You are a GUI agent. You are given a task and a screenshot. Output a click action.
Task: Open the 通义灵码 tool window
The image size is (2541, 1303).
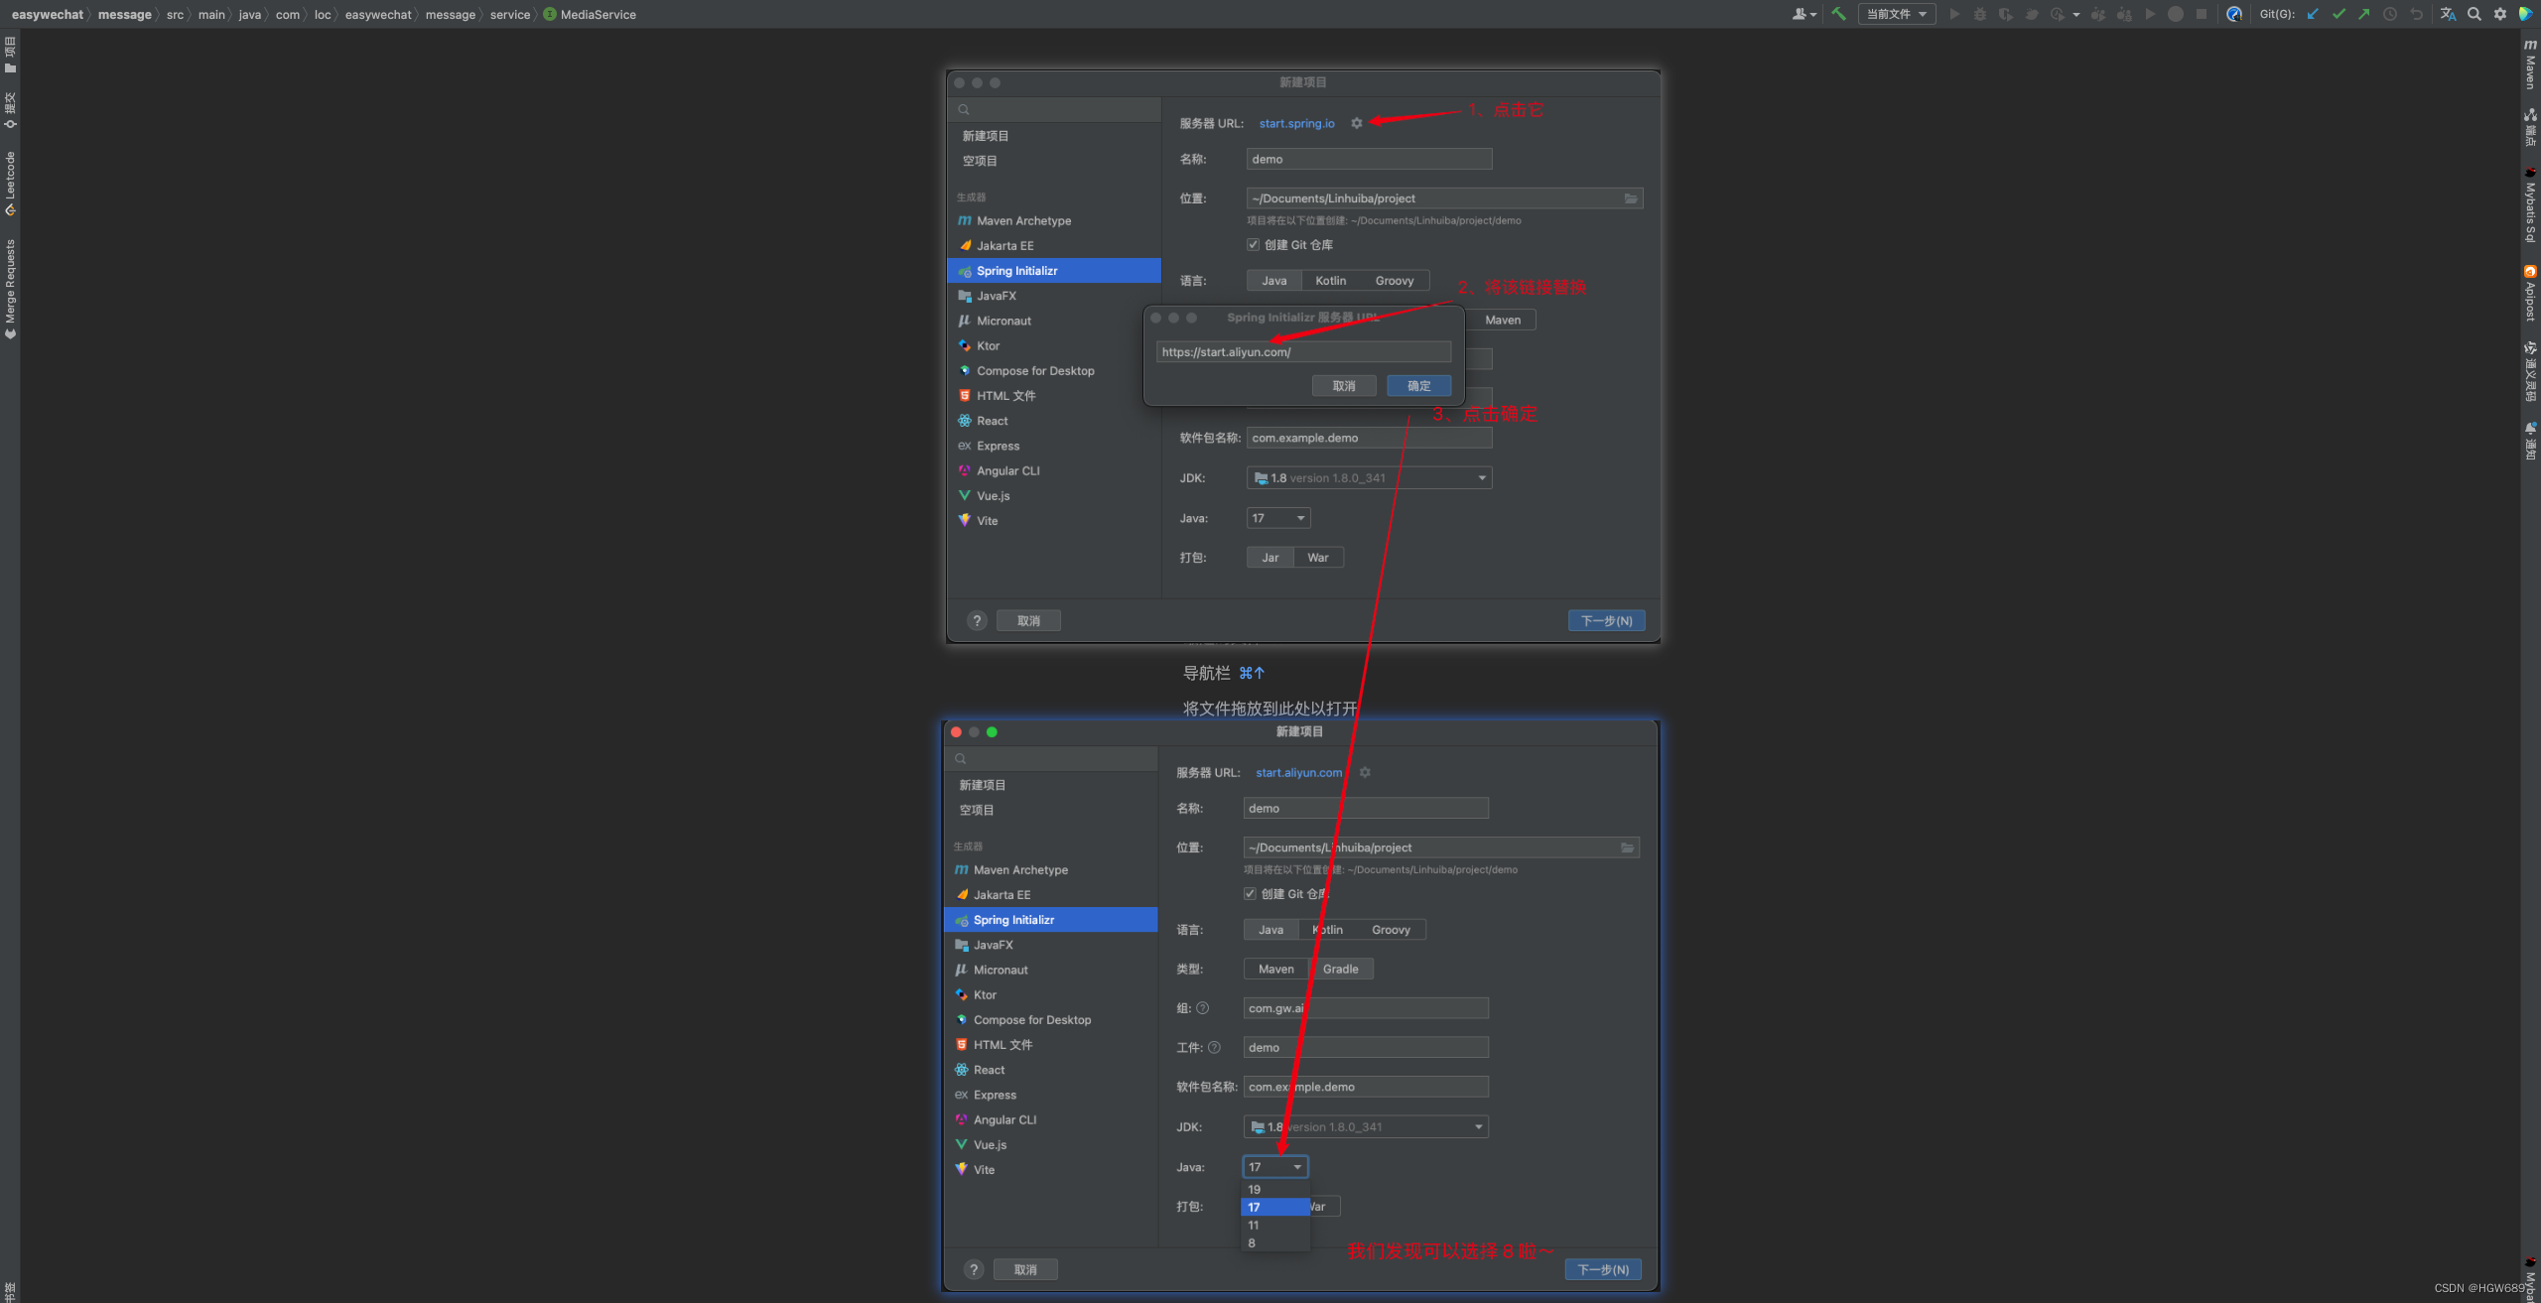[x=2530, y=371]
